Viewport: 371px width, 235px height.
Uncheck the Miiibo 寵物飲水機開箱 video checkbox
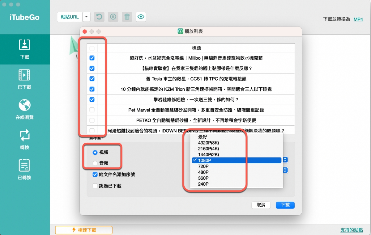pos(92,58)
